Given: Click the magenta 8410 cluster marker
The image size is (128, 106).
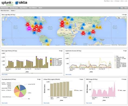Looking at the screenshot, I should [x=29, y=28].
